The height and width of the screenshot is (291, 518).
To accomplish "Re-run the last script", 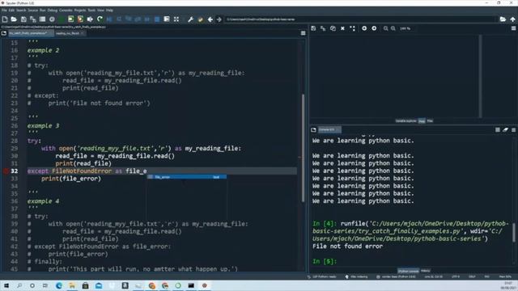I will (100, 19).
